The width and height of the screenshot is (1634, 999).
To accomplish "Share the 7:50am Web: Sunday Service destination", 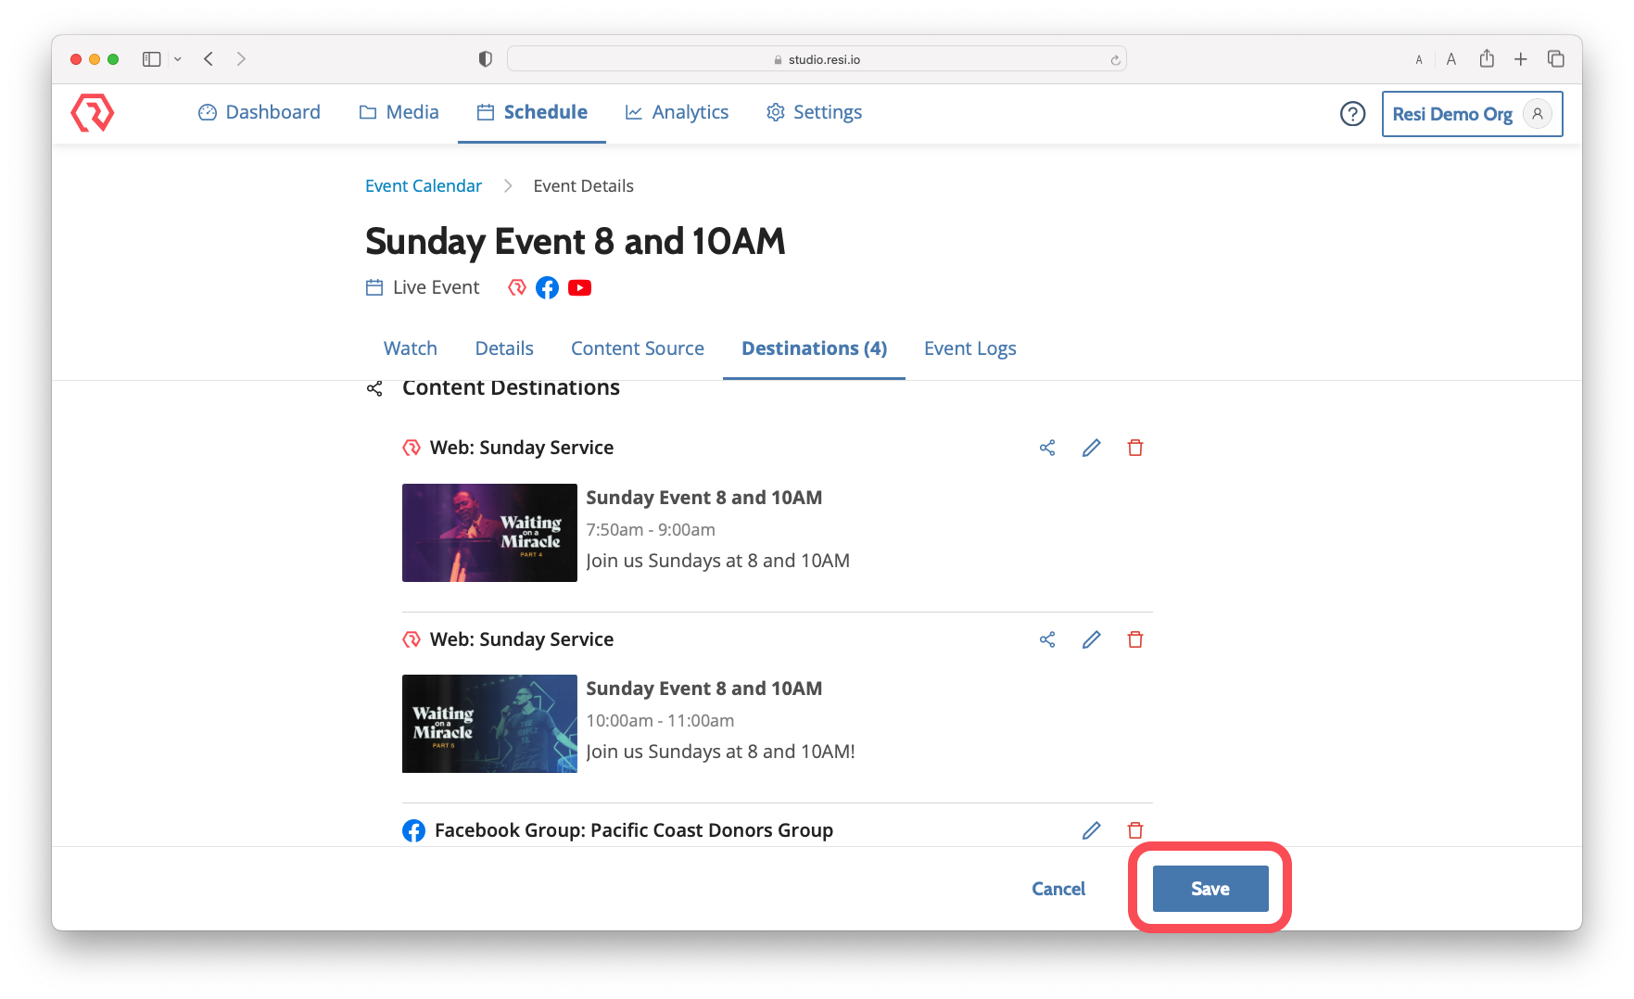I will coord(1047,448).
